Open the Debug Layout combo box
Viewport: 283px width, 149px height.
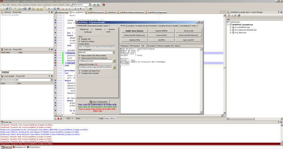pos(89,5)
